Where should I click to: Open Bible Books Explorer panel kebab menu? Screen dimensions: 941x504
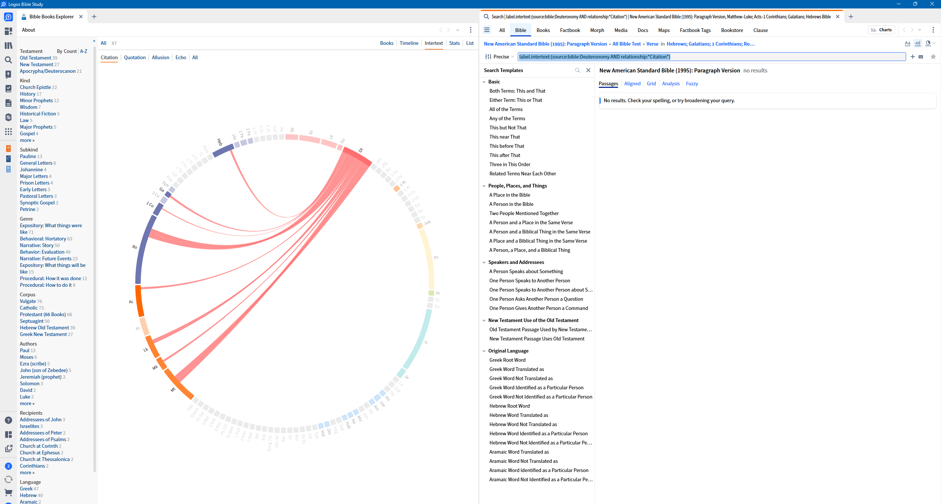click(470, 30)
